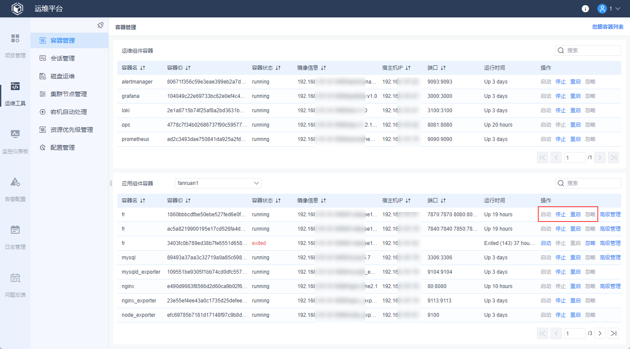Screen dimensions: 630x349
Task: Click the info icon in the header
Action: 585,9
